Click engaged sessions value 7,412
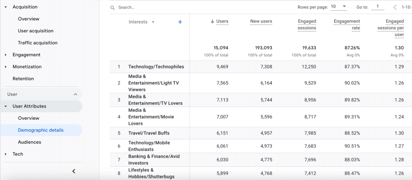 [x=310, y=173]
